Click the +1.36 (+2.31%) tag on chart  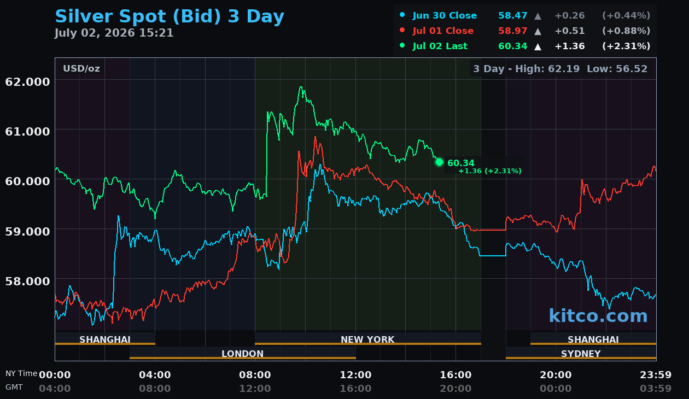(489, 171)
